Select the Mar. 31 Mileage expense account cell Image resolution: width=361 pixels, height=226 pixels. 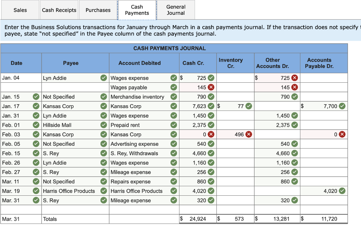[x=144, y=201]
